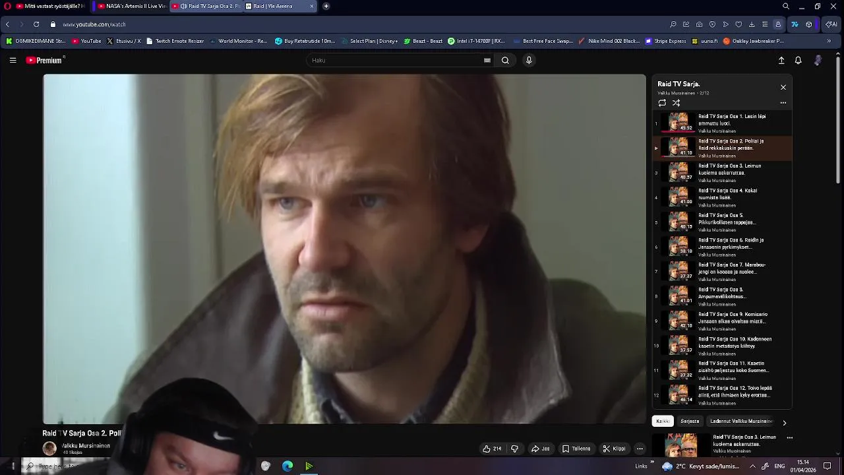Expand bookmarks bar overflow chevron

tap(829, 41)
